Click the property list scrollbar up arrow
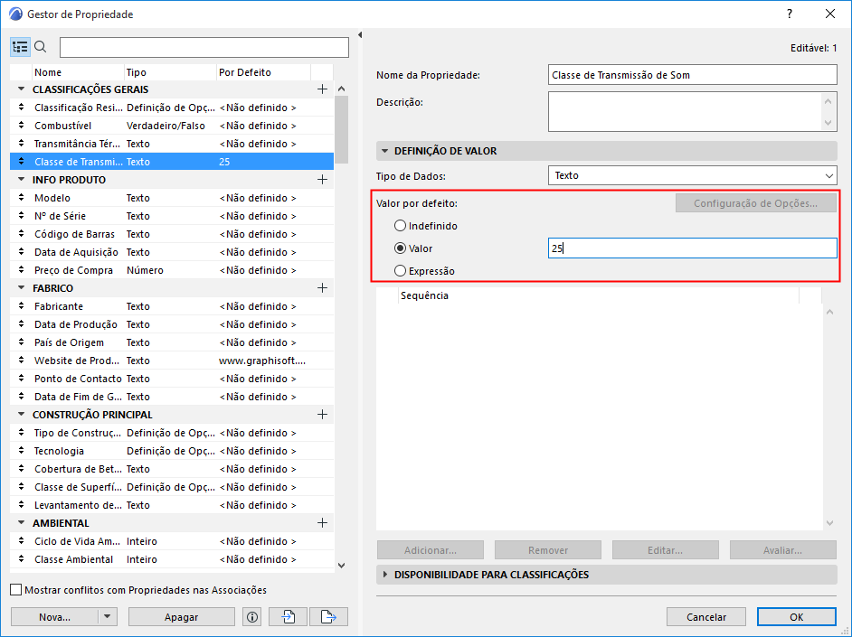Image resolution: width=852 pixels, height=637 pixels. click(x=341, y=89)
